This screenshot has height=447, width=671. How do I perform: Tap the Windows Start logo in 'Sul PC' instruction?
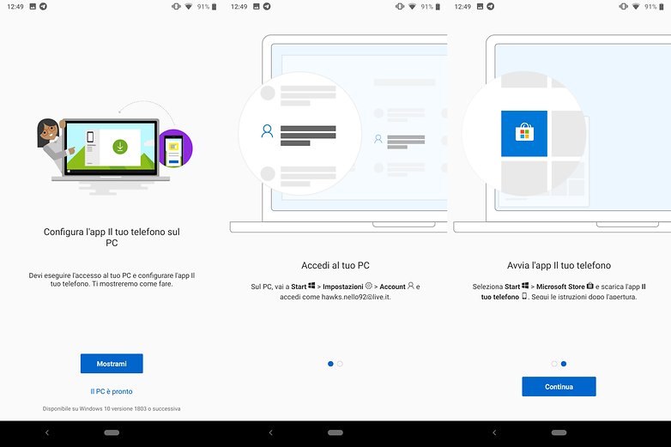[x=311, y=286]
